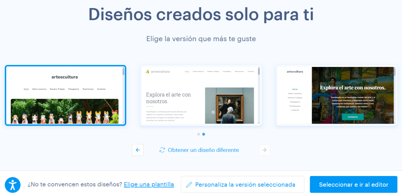The width and height of the screenshot is (402, 195).
Task: Select Fotogalería in first design's menu
Action: pos(73,89)
